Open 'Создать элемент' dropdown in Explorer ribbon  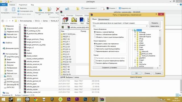89,8
